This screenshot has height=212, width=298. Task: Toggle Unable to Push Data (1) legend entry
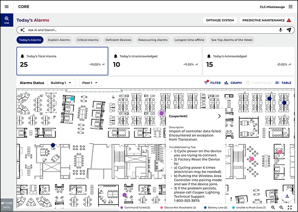click(x=249, y=207)
